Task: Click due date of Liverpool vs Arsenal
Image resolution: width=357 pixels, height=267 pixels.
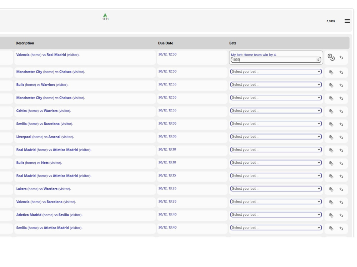Action: click(x=167, y=136)
